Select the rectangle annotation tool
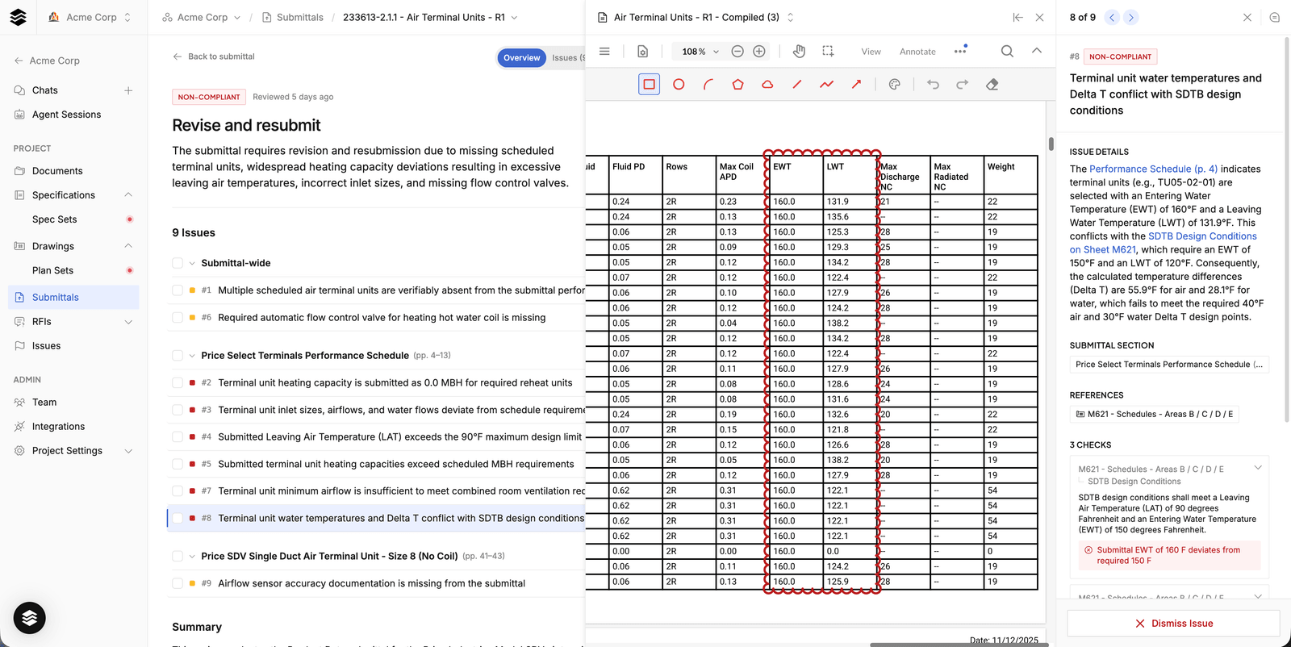The height and width of the screenshot is (647, 1291). (649, 84)
